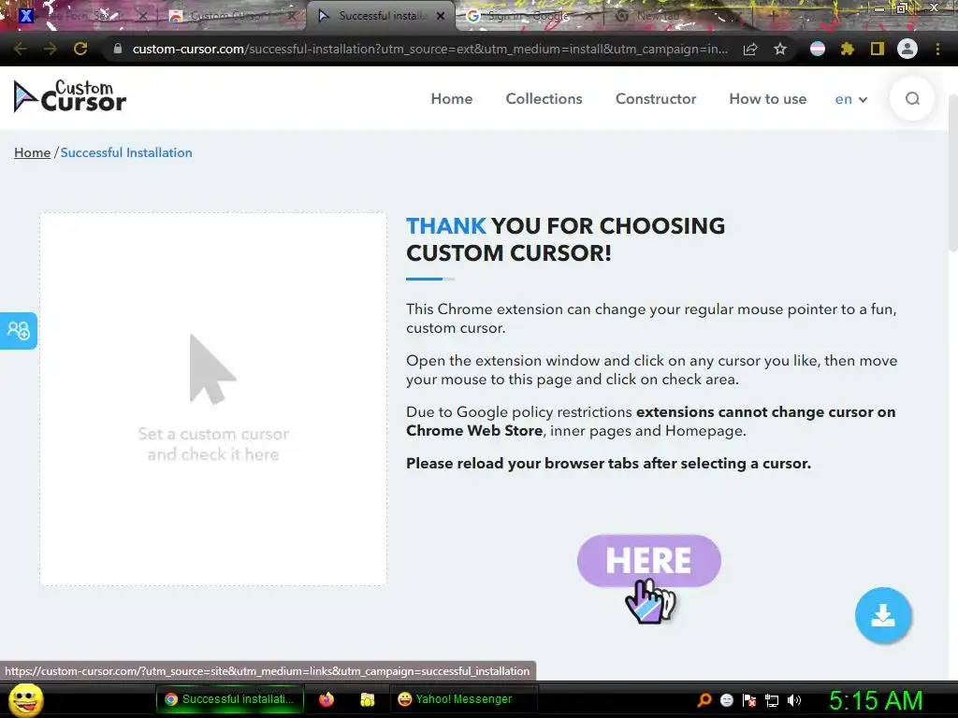
Task: Click the flag with red X tray icon
Action: tap(749, 699)
